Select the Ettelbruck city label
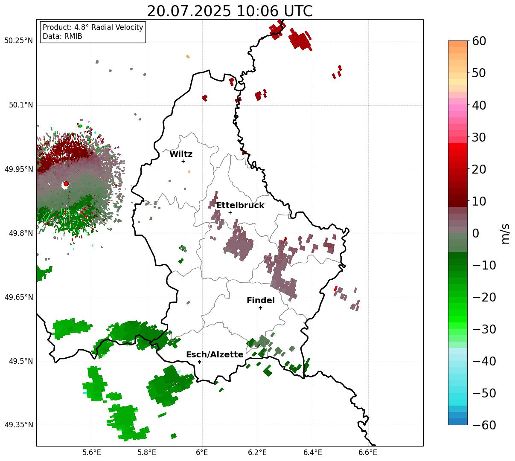Viewport: 515px width, 461px height. point(240,205)
